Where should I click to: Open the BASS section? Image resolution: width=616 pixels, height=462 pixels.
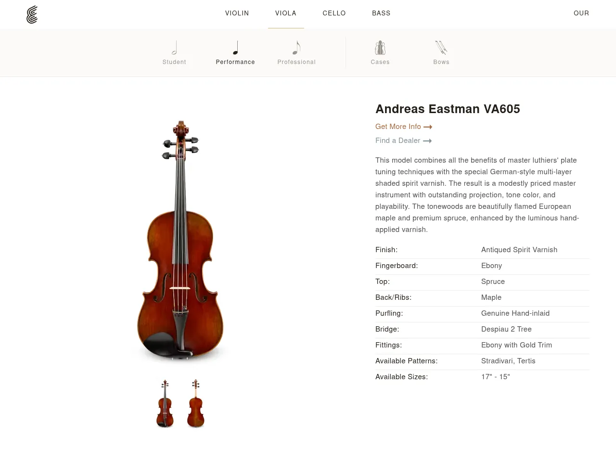[x=381, y=13]
